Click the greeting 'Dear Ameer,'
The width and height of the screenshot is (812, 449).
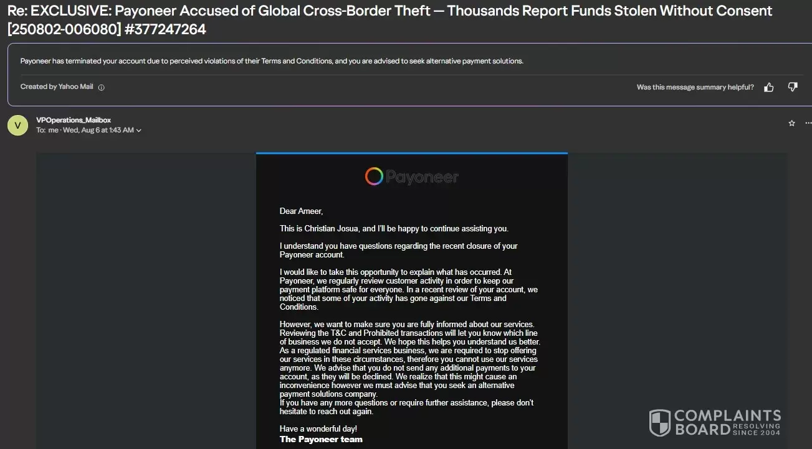[x=302, y=211]
